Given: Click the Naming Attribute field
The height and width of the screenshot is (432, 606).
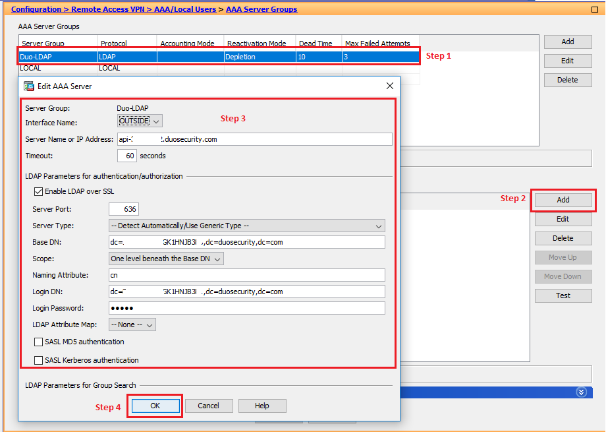Looking at the screenshot, I should [x=247, y=275].
